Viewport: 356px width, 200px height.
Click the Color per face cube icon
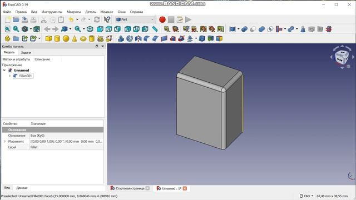pyautogui.click(x=219, y=38)
